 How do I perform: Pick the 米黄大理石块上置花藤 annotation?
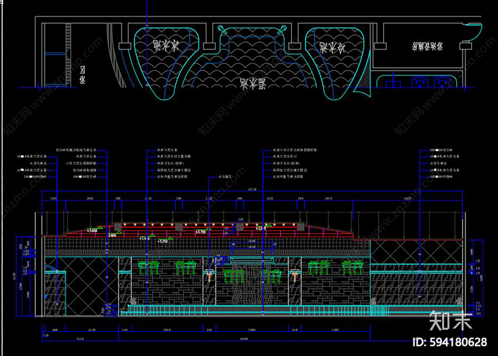pyautogui.click(x=174, y=157)
